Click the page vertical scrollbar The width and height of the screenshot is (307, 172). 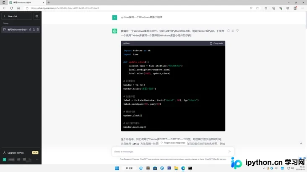[x=306, y=20]
